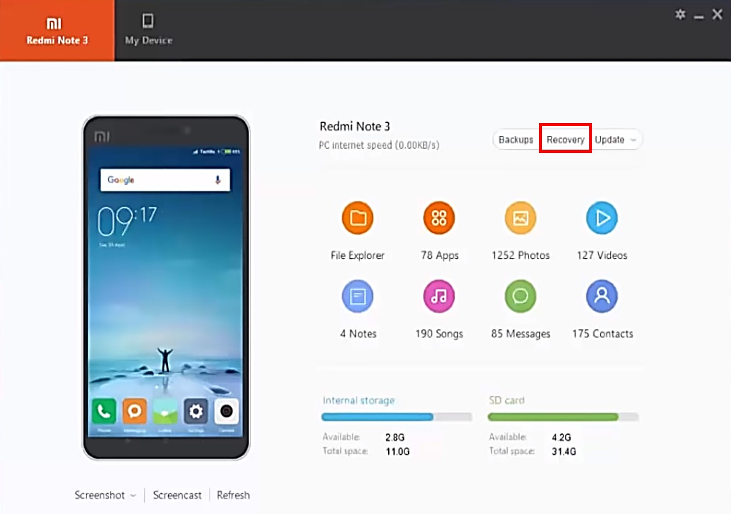This screenshot has height=514, width=731.
Task: Tap the Messaging icon on phone preview
Action: pos(135,411)
